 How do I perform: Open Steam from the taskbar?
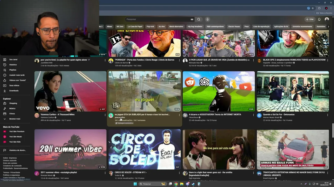pyautogui.click(x=193, y=184)
